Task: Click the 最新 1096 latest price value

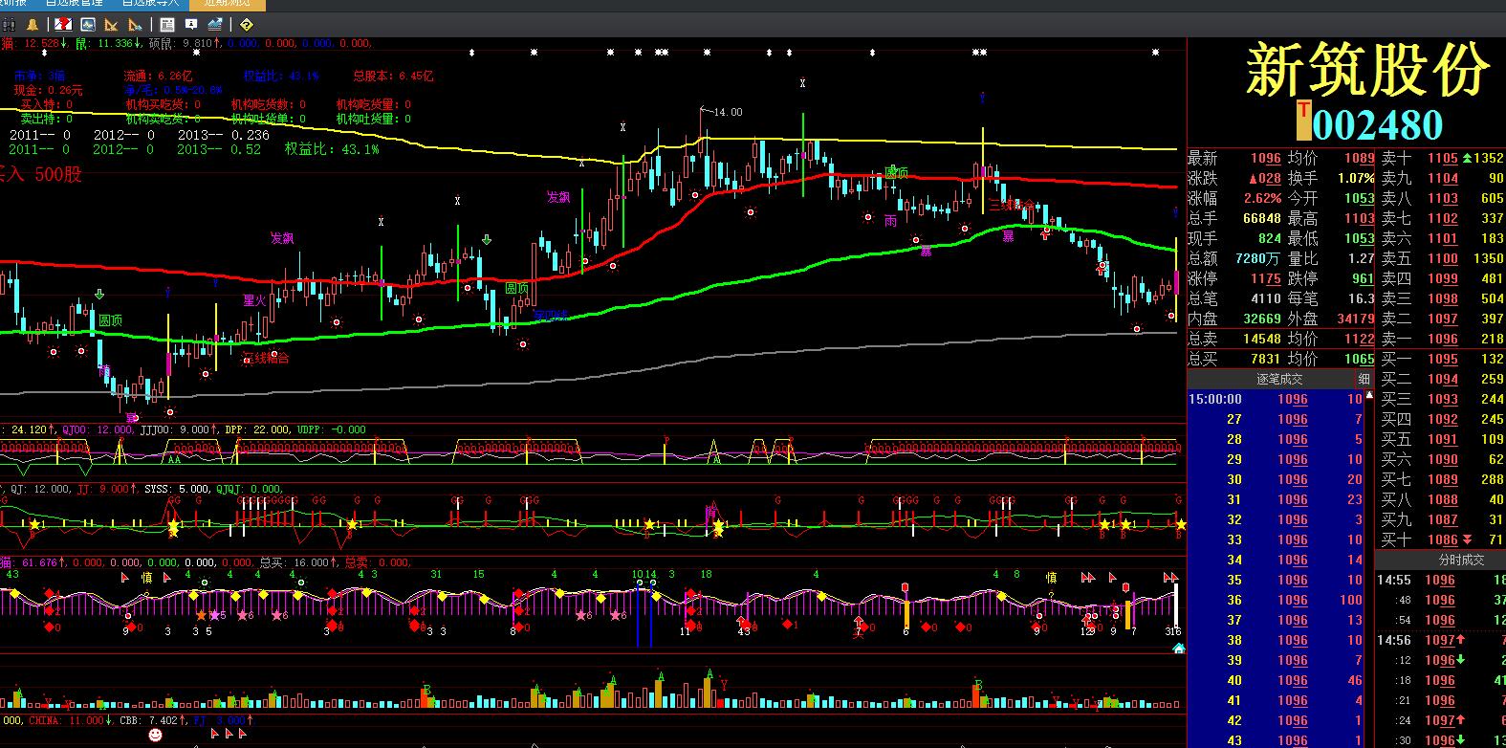Action: click(1265, 158)
